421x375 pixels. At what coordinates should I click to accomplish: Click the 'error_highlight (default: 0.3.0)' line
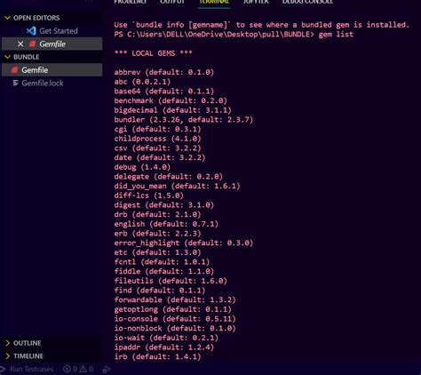184,243
